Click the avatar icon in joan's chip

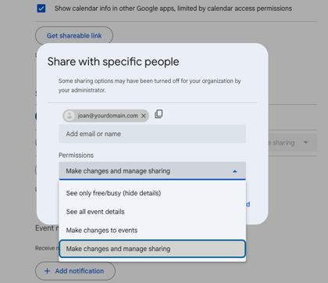[x=70, y=116]
